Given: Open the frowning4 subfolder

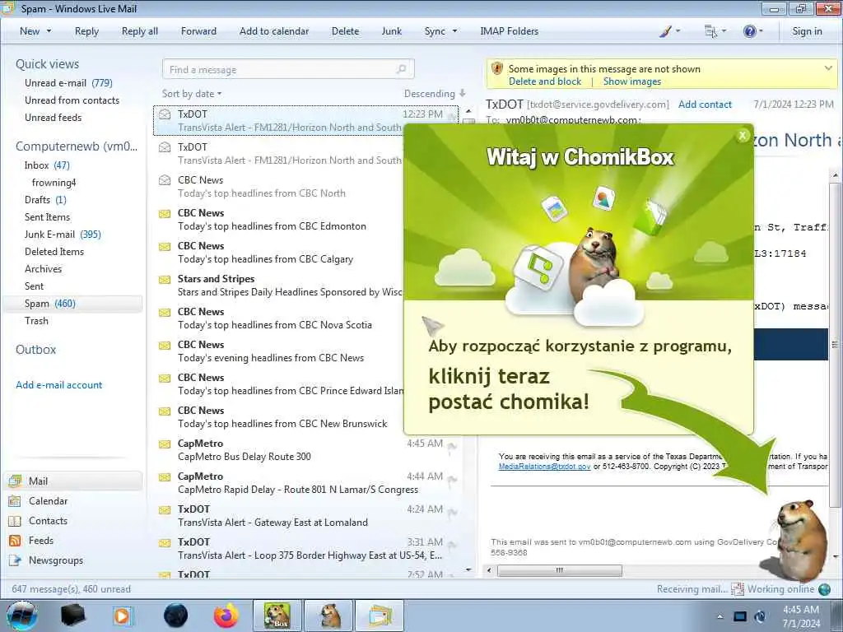Looking at the screenshot, I should 54,182.
